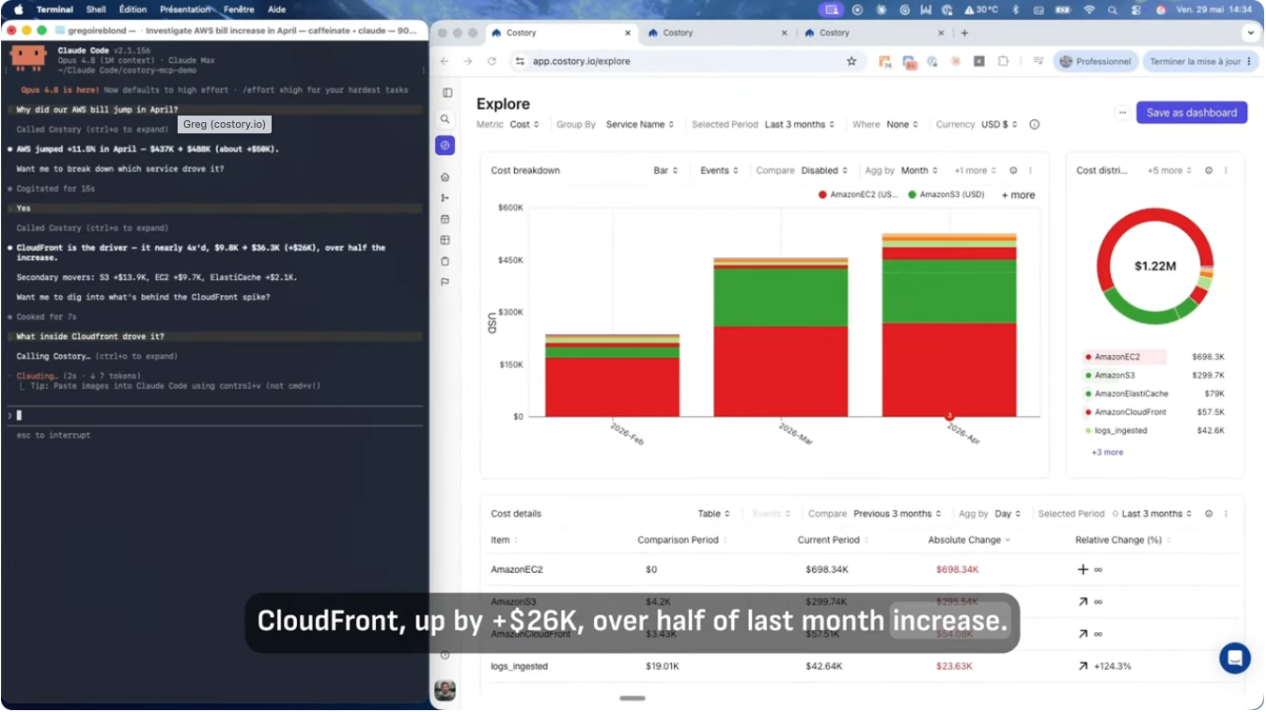Screen dimensions: 1266x712
Task: Open the Agg by Day dropdown
Action: [x=1008, y=514]
